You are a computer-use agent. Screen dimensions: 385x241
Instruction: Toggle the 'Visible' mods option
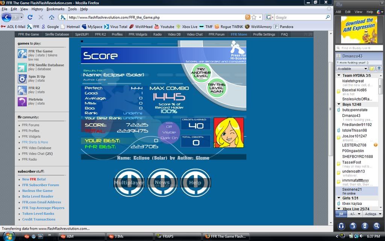click(x=169, y=132)
